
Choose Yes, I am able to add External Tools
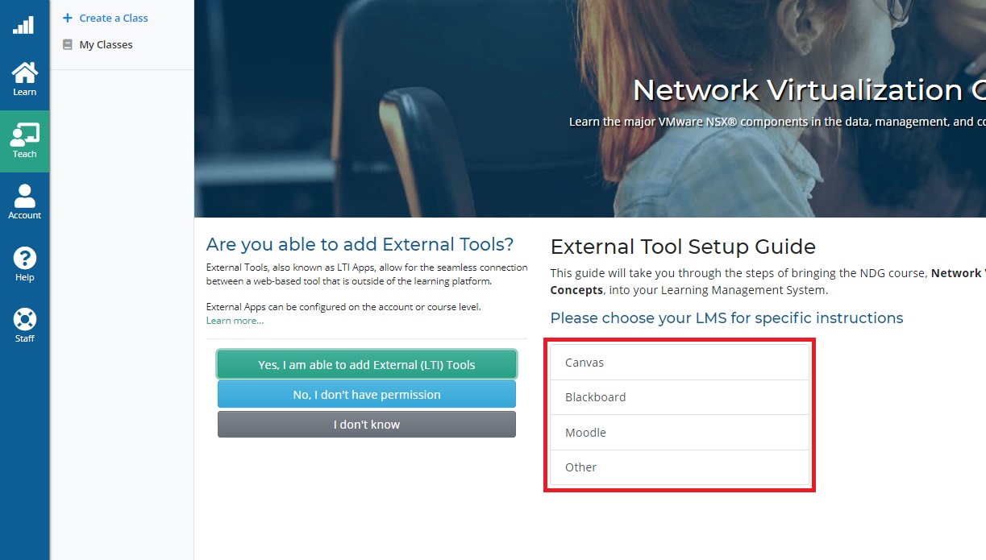(367, 364)
